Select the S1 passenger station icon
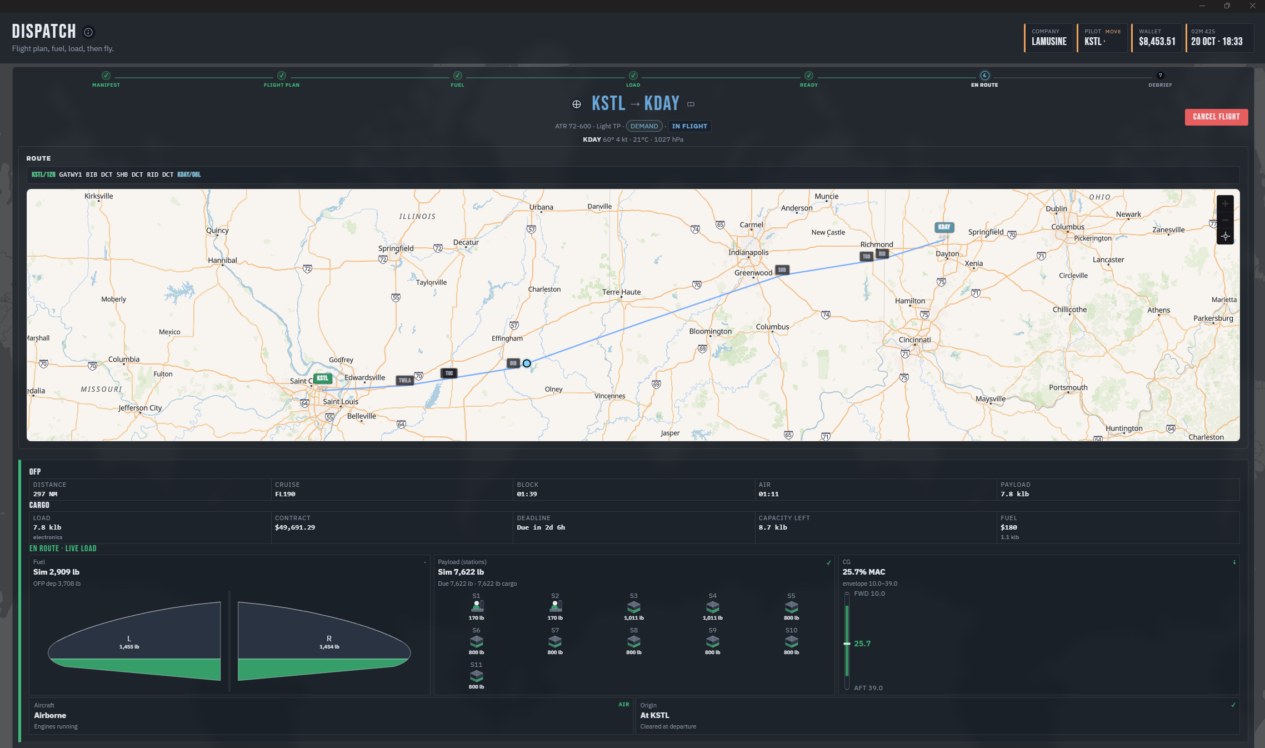This screenshot has height=748, width=1265. [x=477, y=606]
